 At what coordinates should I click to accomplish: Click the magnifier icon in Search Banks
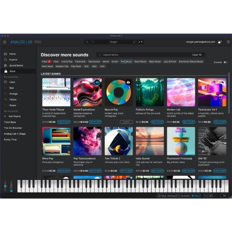[100, 55]
